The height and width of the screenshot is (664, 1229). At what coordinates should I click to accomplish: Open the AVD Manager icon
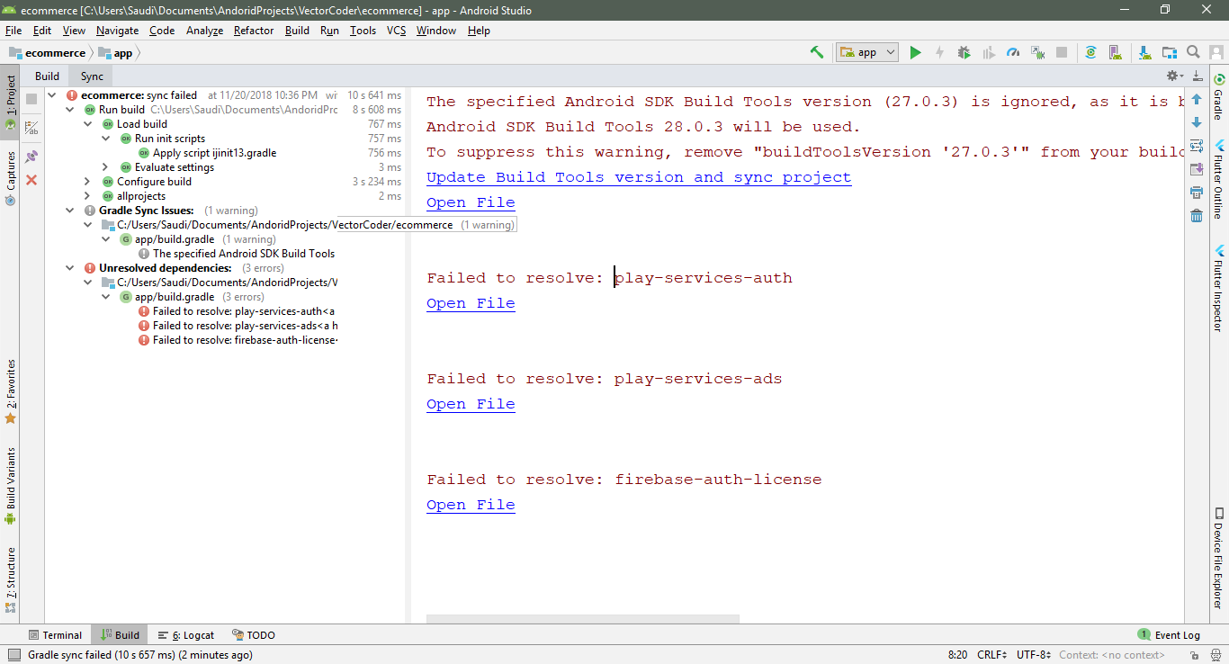[x=1115, y=52]
